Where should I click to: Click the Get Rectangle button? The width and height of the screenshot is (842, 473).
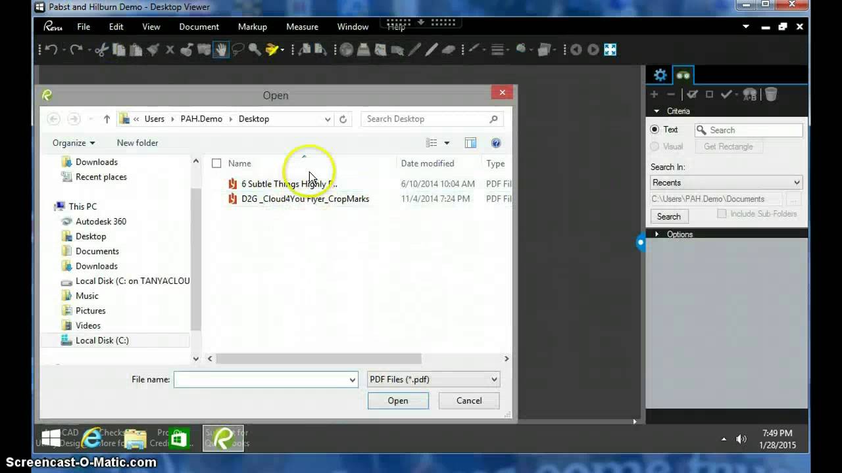pos(728,146)
